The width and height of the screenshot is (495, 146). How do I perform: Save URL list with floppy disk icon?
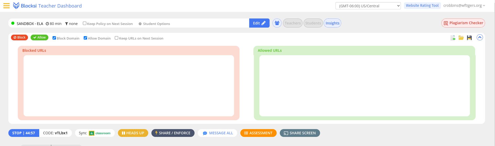coord(469,38)
